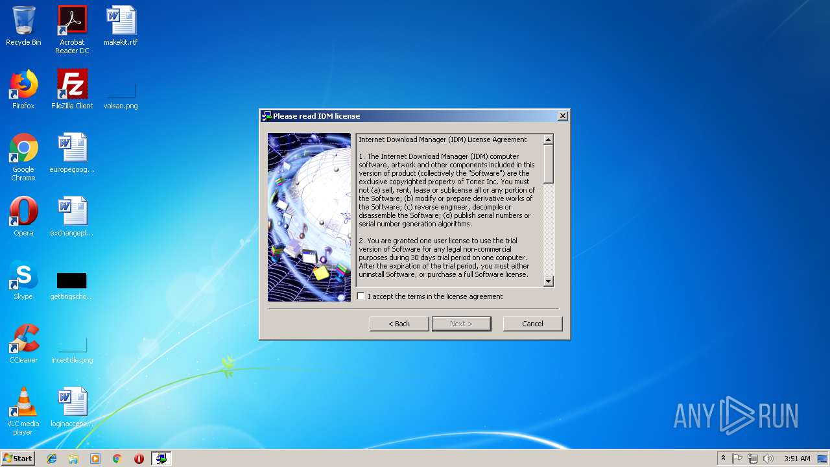This screenshot has width=830, height=467.
Task: Open Firefox desktop shortcut
Action: (x=23, y=90)
